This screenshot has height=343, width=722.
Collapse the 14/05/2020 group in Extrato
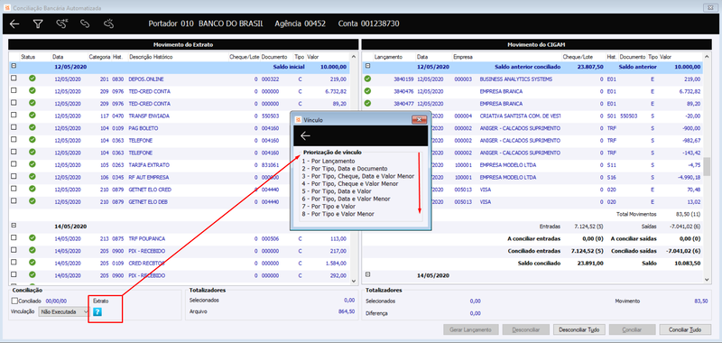pyautogui.click(x=14, y=226)
